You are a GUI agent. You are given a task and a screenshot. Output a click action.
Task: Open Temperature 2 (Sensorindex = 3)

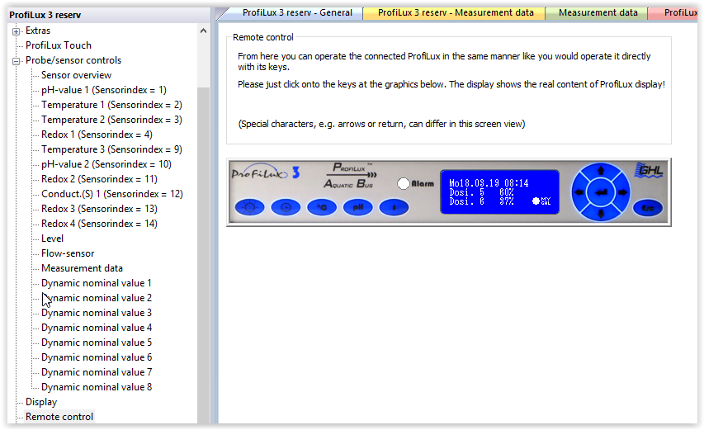[x=111, y=120]
